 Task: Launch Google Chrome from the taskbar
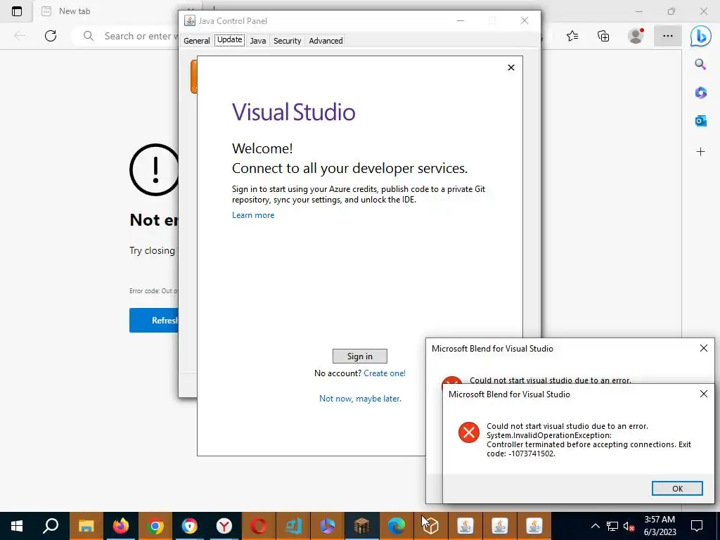pos(155,526)
